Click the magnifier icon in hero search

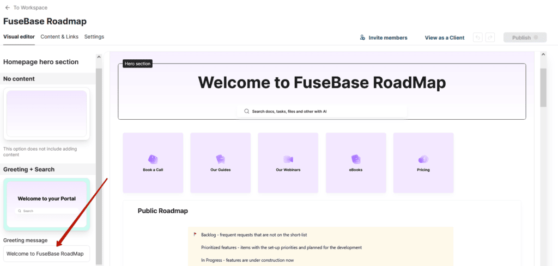point(247,111)
